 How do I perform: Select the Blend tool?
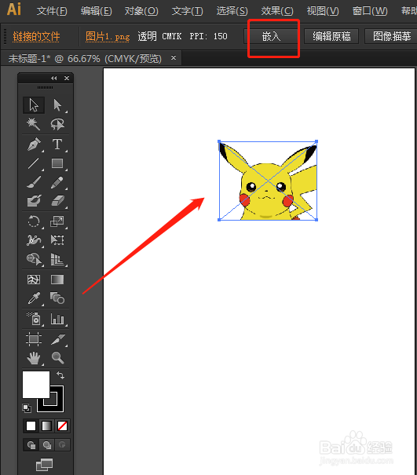click(x=57, y=298)
